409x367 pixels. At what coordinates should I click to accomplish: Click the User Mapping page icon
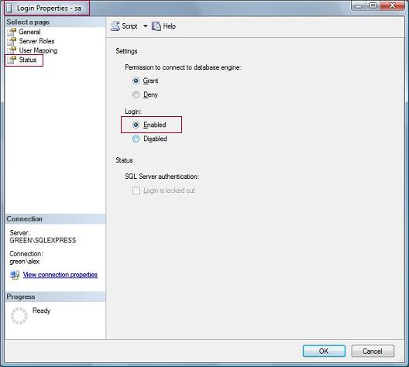click(x=12, y=50)
